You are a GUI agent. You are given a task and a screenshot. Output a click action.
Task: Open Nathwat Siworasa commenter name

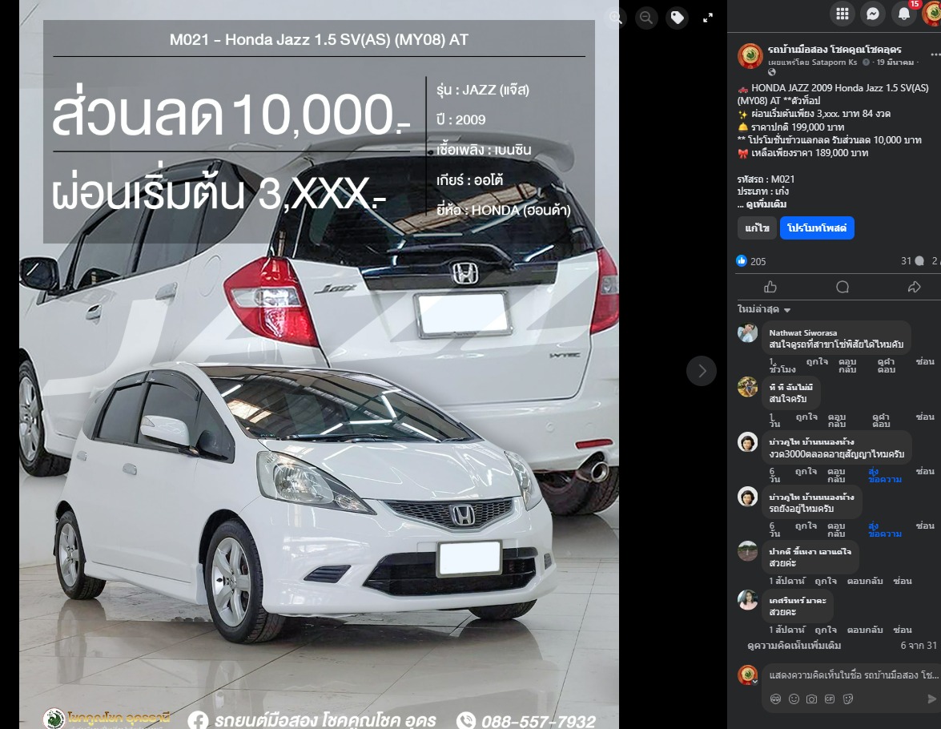(x=803, y=332)
